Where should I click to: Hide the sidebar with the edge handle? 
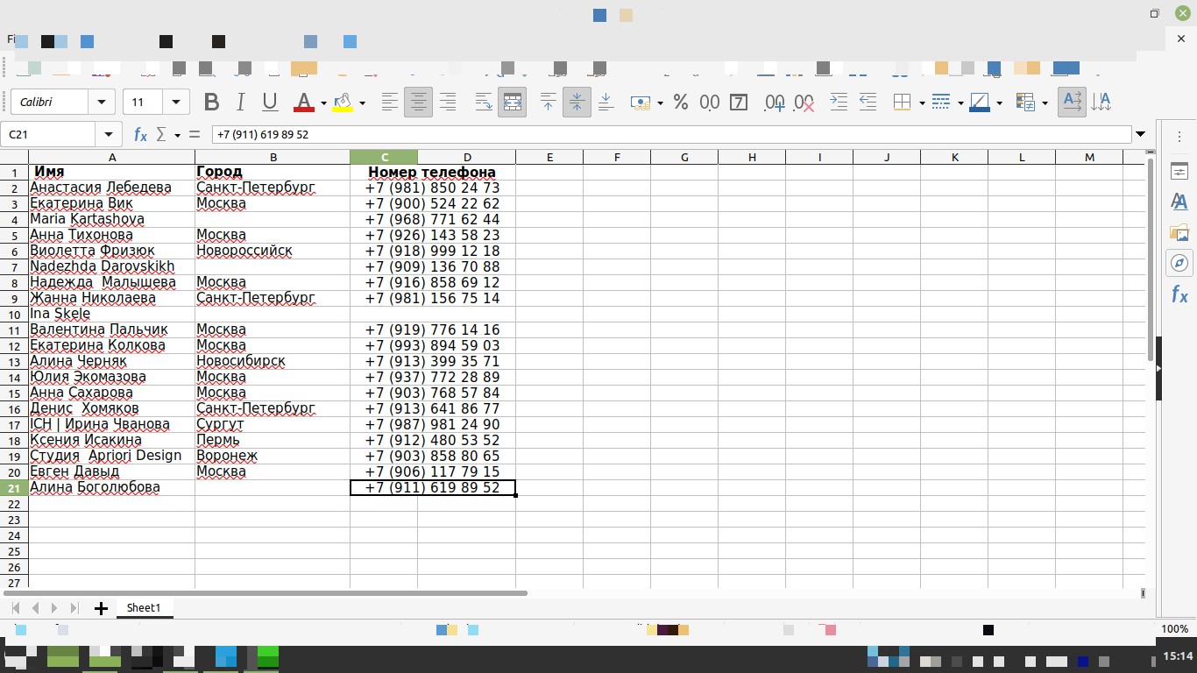(1158, 369)
